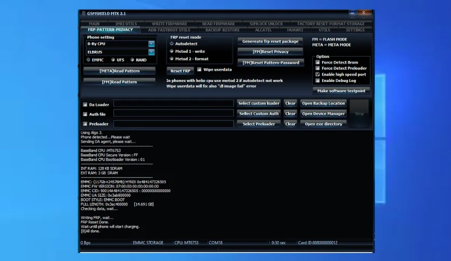This screenshot has width=451, height=261.
Task: Clear the Auth file path
Action: pos(290,114)
